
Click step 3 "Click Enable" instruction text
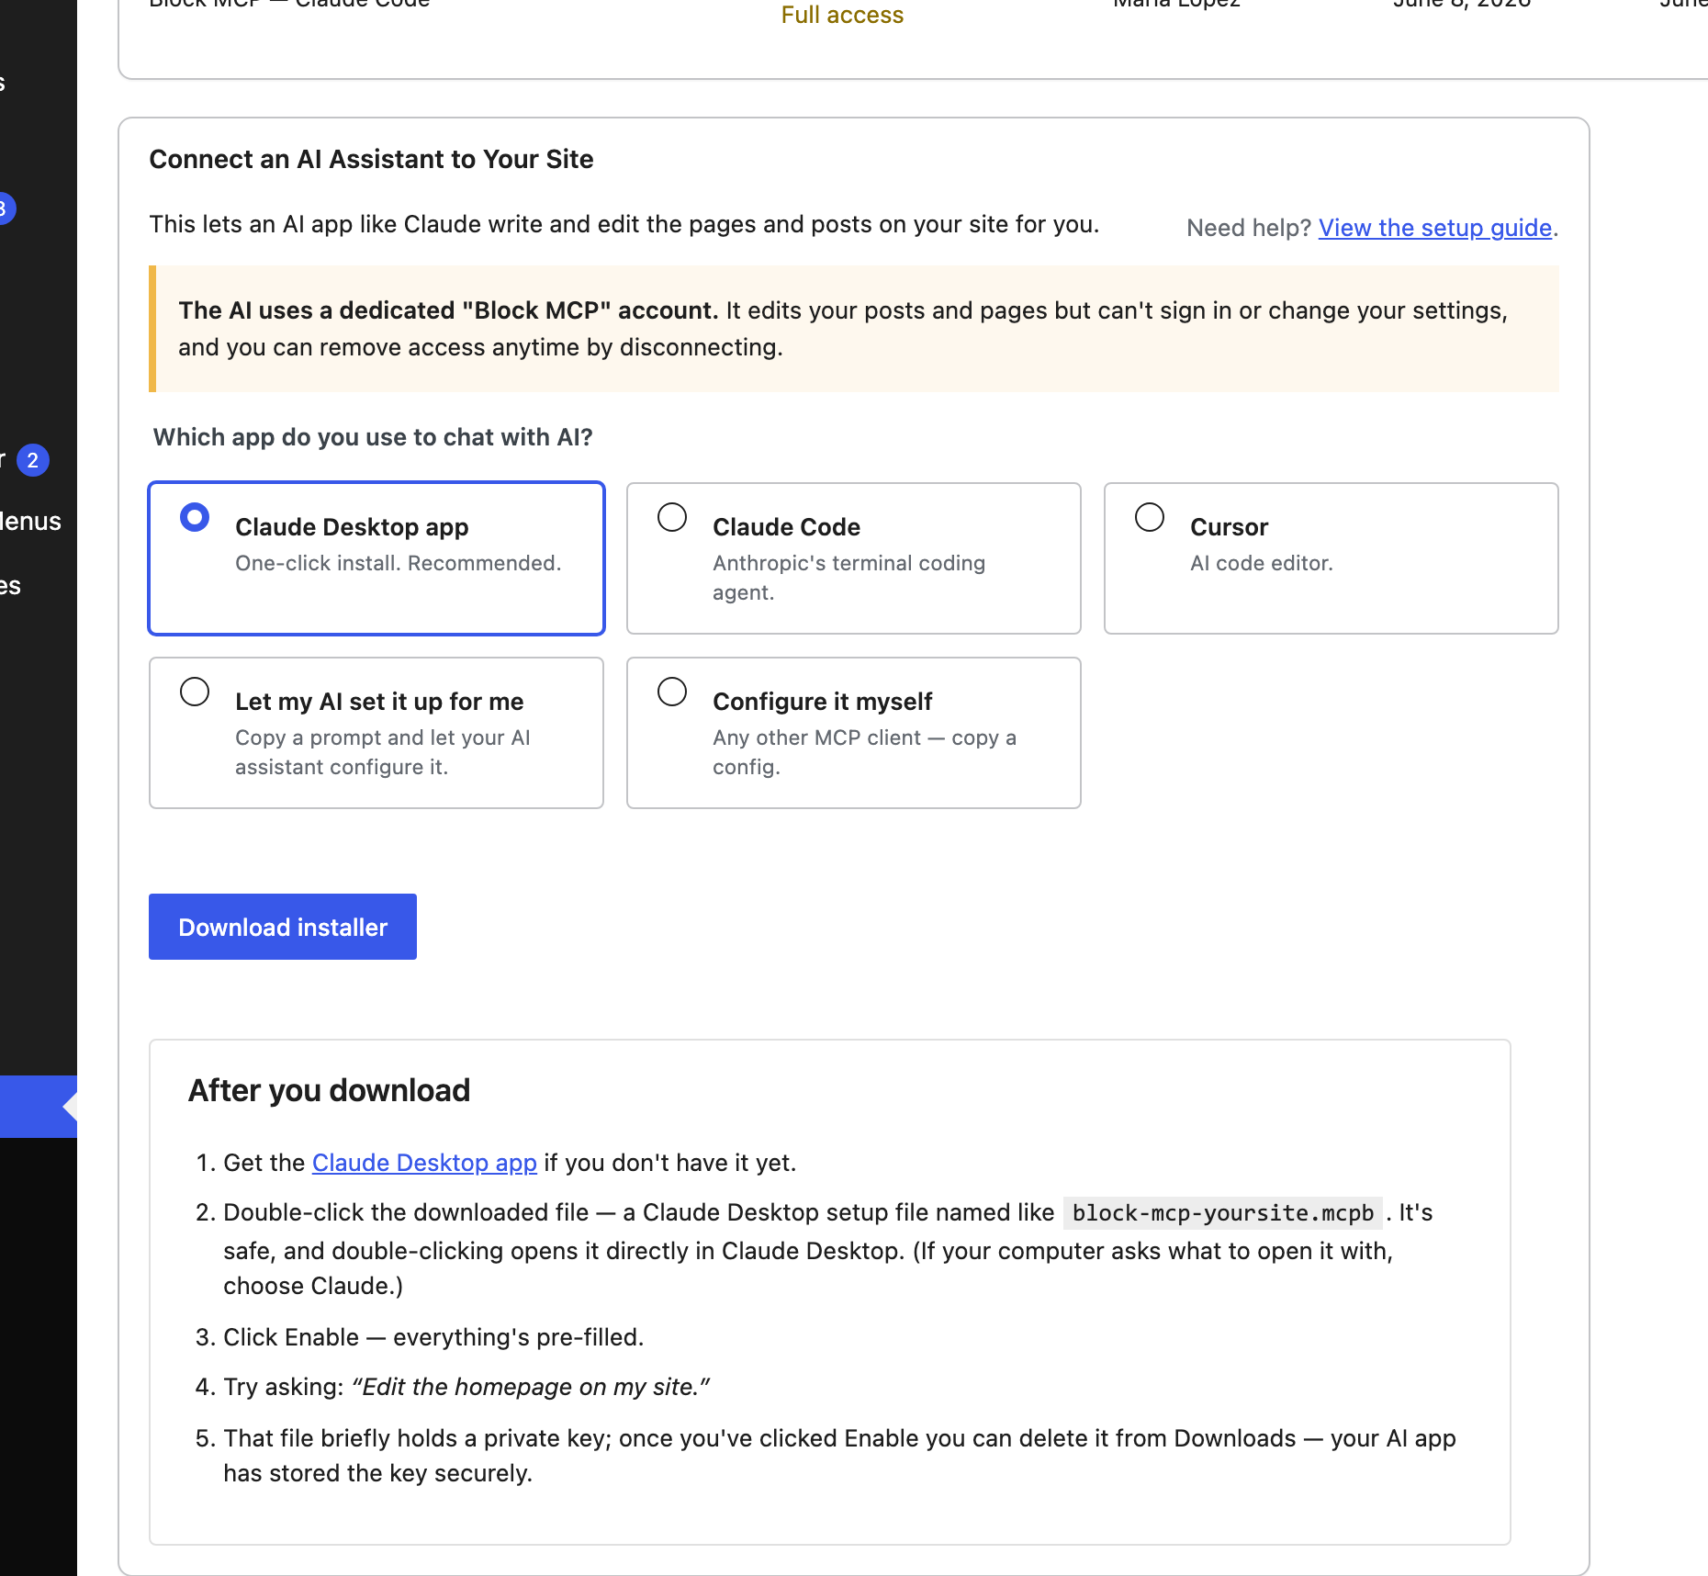433,1337
